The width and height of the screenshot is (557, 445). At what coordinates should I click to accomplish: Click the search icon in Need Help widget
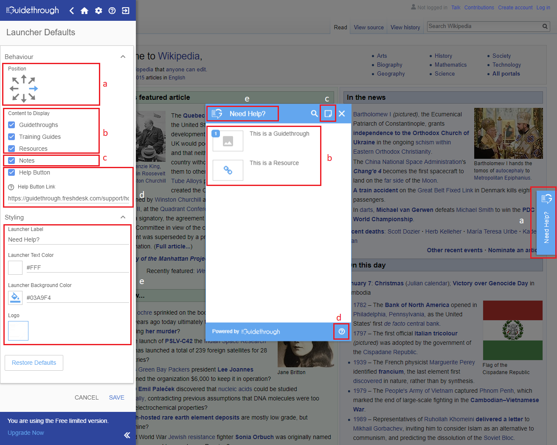click(314, 113)
